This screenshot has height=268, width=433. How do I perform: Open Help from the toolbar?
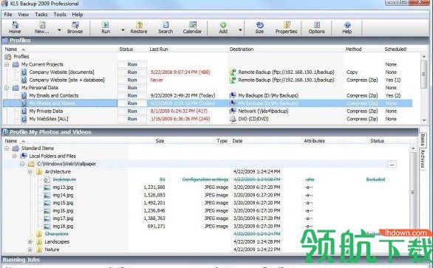347,28
